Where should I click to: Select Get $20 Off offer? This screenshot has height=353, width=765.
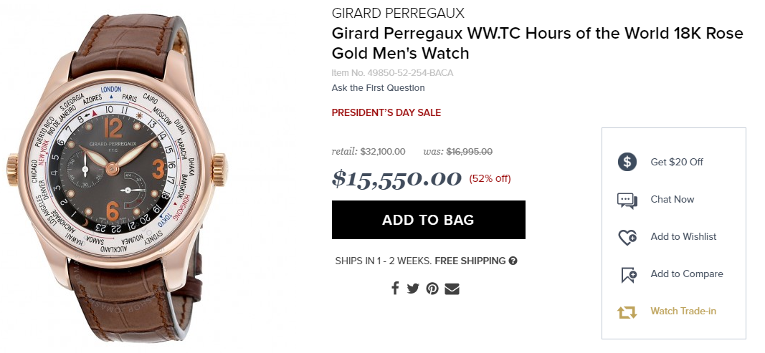pyautogui.click(x=677, y=162)
